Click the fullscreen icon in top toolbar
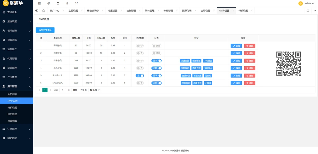The height and width of the screenshot is (154, 318). (x=77, y=3)
